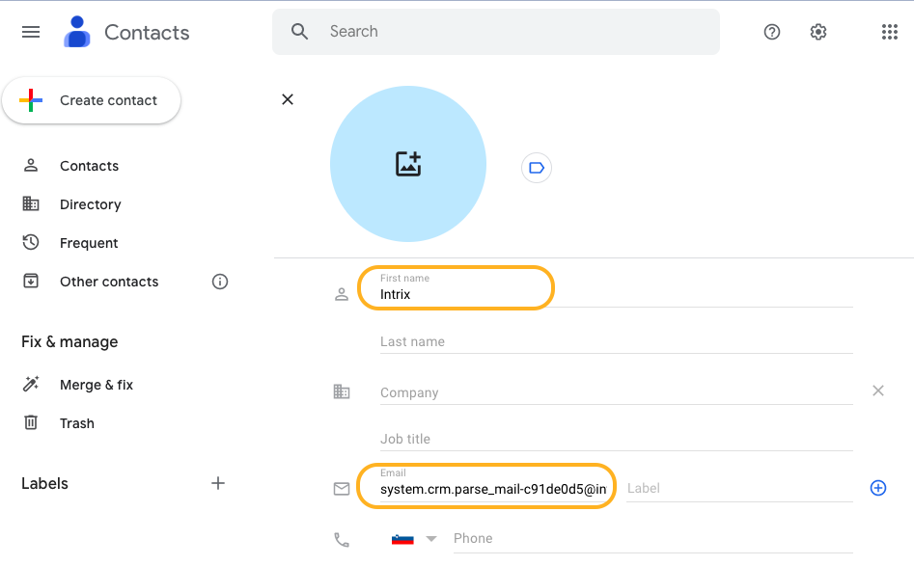
Task: Open the Help question mark icon
Action: [772, 32]
